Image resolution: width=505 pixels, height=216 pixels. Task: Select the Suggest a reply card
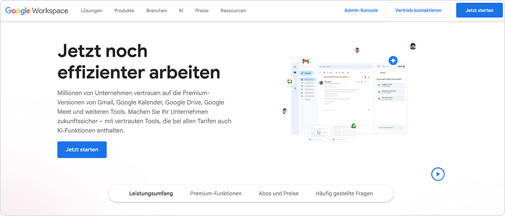pos(391,85)
